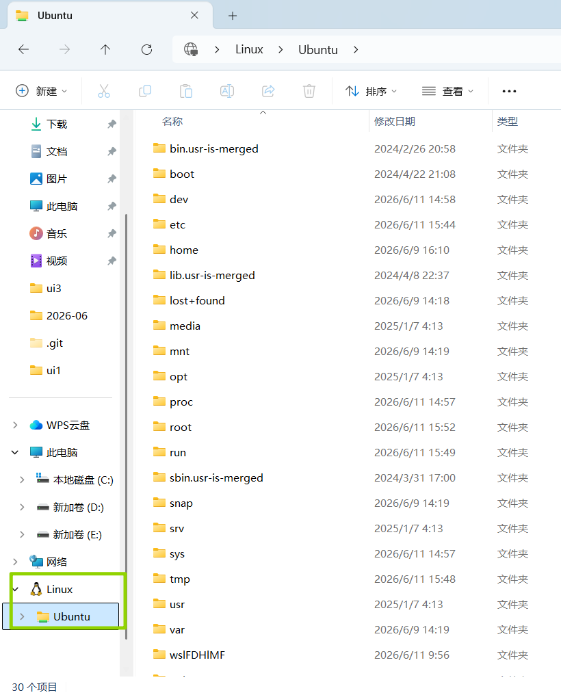The image size is (561, 695).
Task: Click Linux in the address breadcrumb
Action: [x=249, y=50]
